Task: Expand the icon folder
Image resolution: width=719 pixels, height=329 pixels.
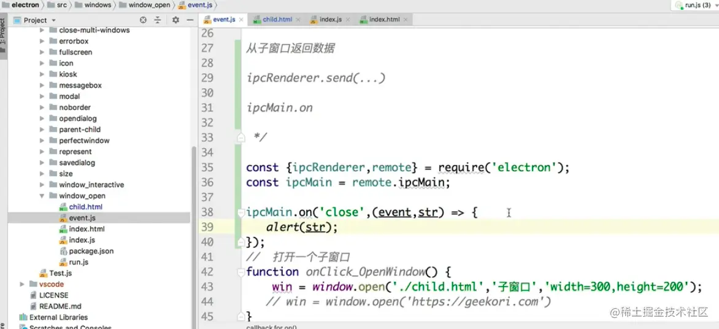Action: click(x=42, y=63)
